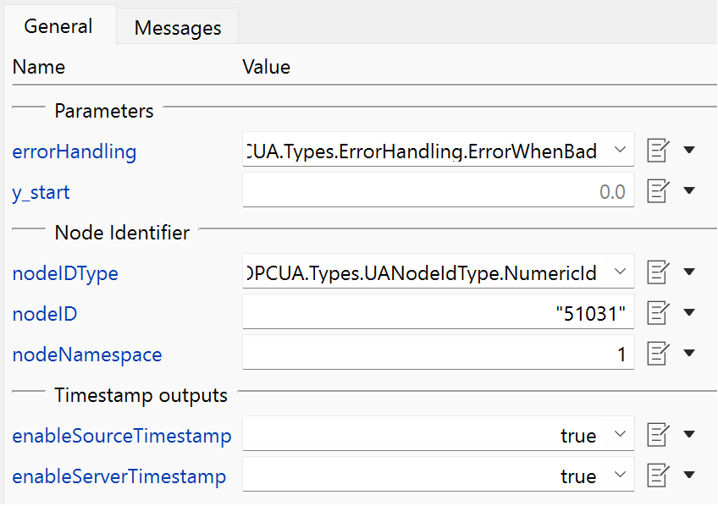The width and height of the screenshot is (718, 506).
Task: Open the black arrow menu beside nodeID
Action: click(x=689, y=312)
